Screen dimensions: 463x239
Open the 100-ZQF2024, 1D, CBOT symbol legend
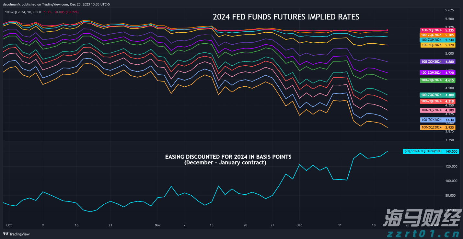(23, 12)
